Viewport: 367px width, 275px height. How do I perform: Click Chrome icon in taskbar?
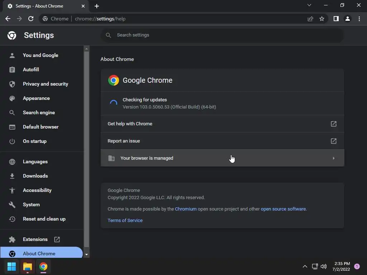coord(43,266)
